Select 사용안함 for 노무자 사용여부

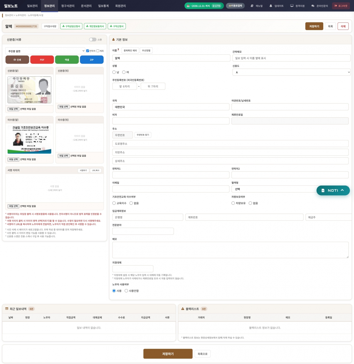(x=126, y=291)
